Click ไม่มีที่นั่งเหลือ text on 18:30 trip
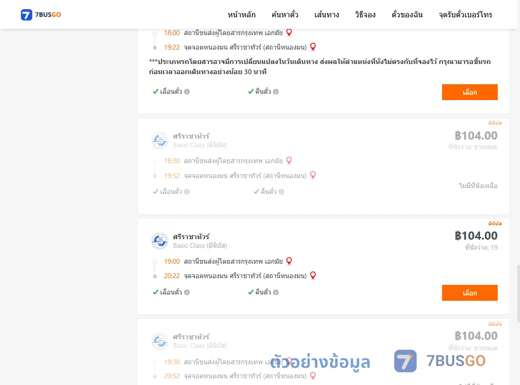This screenshot has height=385, width=520. pos(478,186)
